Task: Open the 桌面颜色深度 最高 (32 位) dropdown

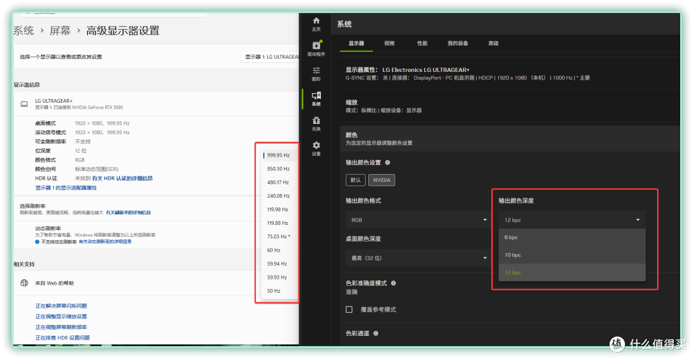Action: [417, 258]
